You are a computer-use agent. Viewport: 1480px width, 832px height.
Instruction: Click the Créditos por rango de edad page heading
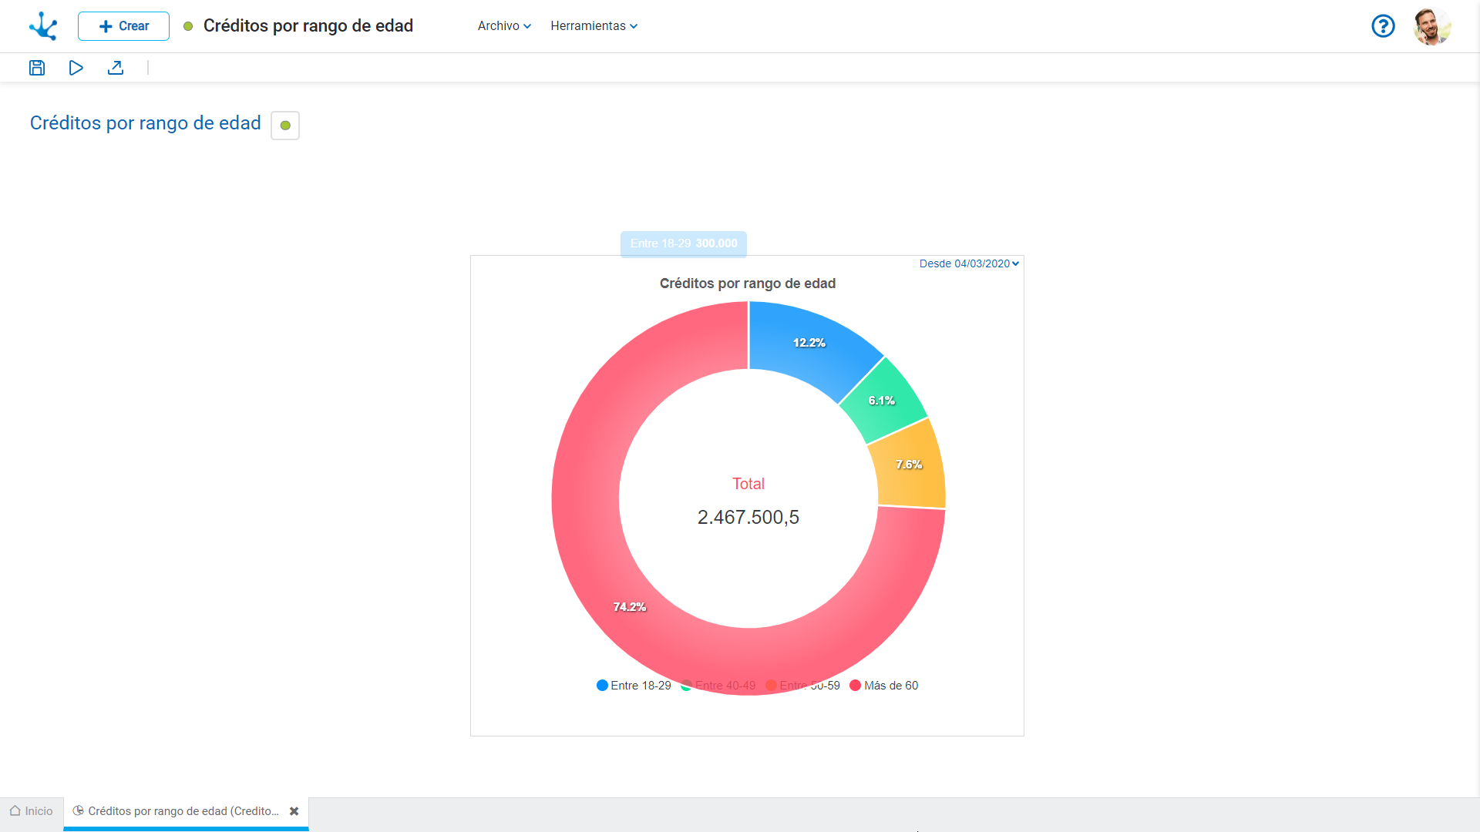(145, 123)
